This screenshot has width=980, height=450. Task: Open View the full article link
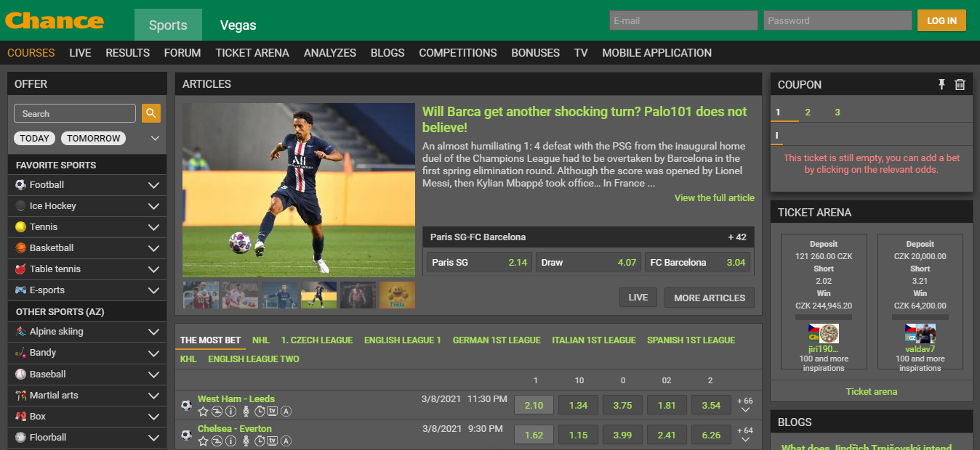pyautogui.click(x=715, y=197)
